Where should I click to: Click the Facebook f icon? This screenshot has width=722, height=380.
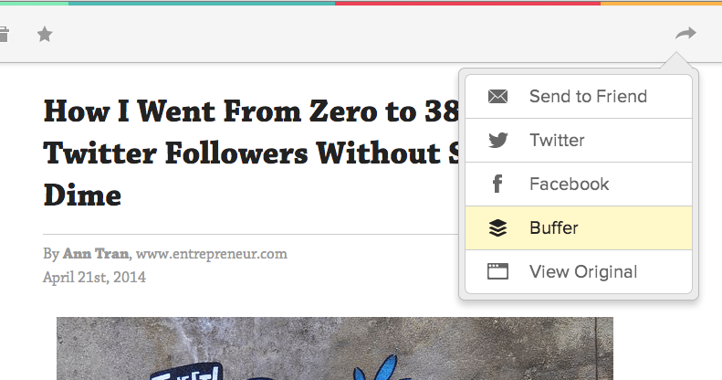497,184
